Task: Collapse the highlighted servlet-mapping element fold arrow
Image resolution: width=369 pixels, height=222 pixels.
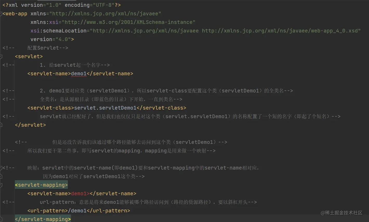Action: point(2,185)
